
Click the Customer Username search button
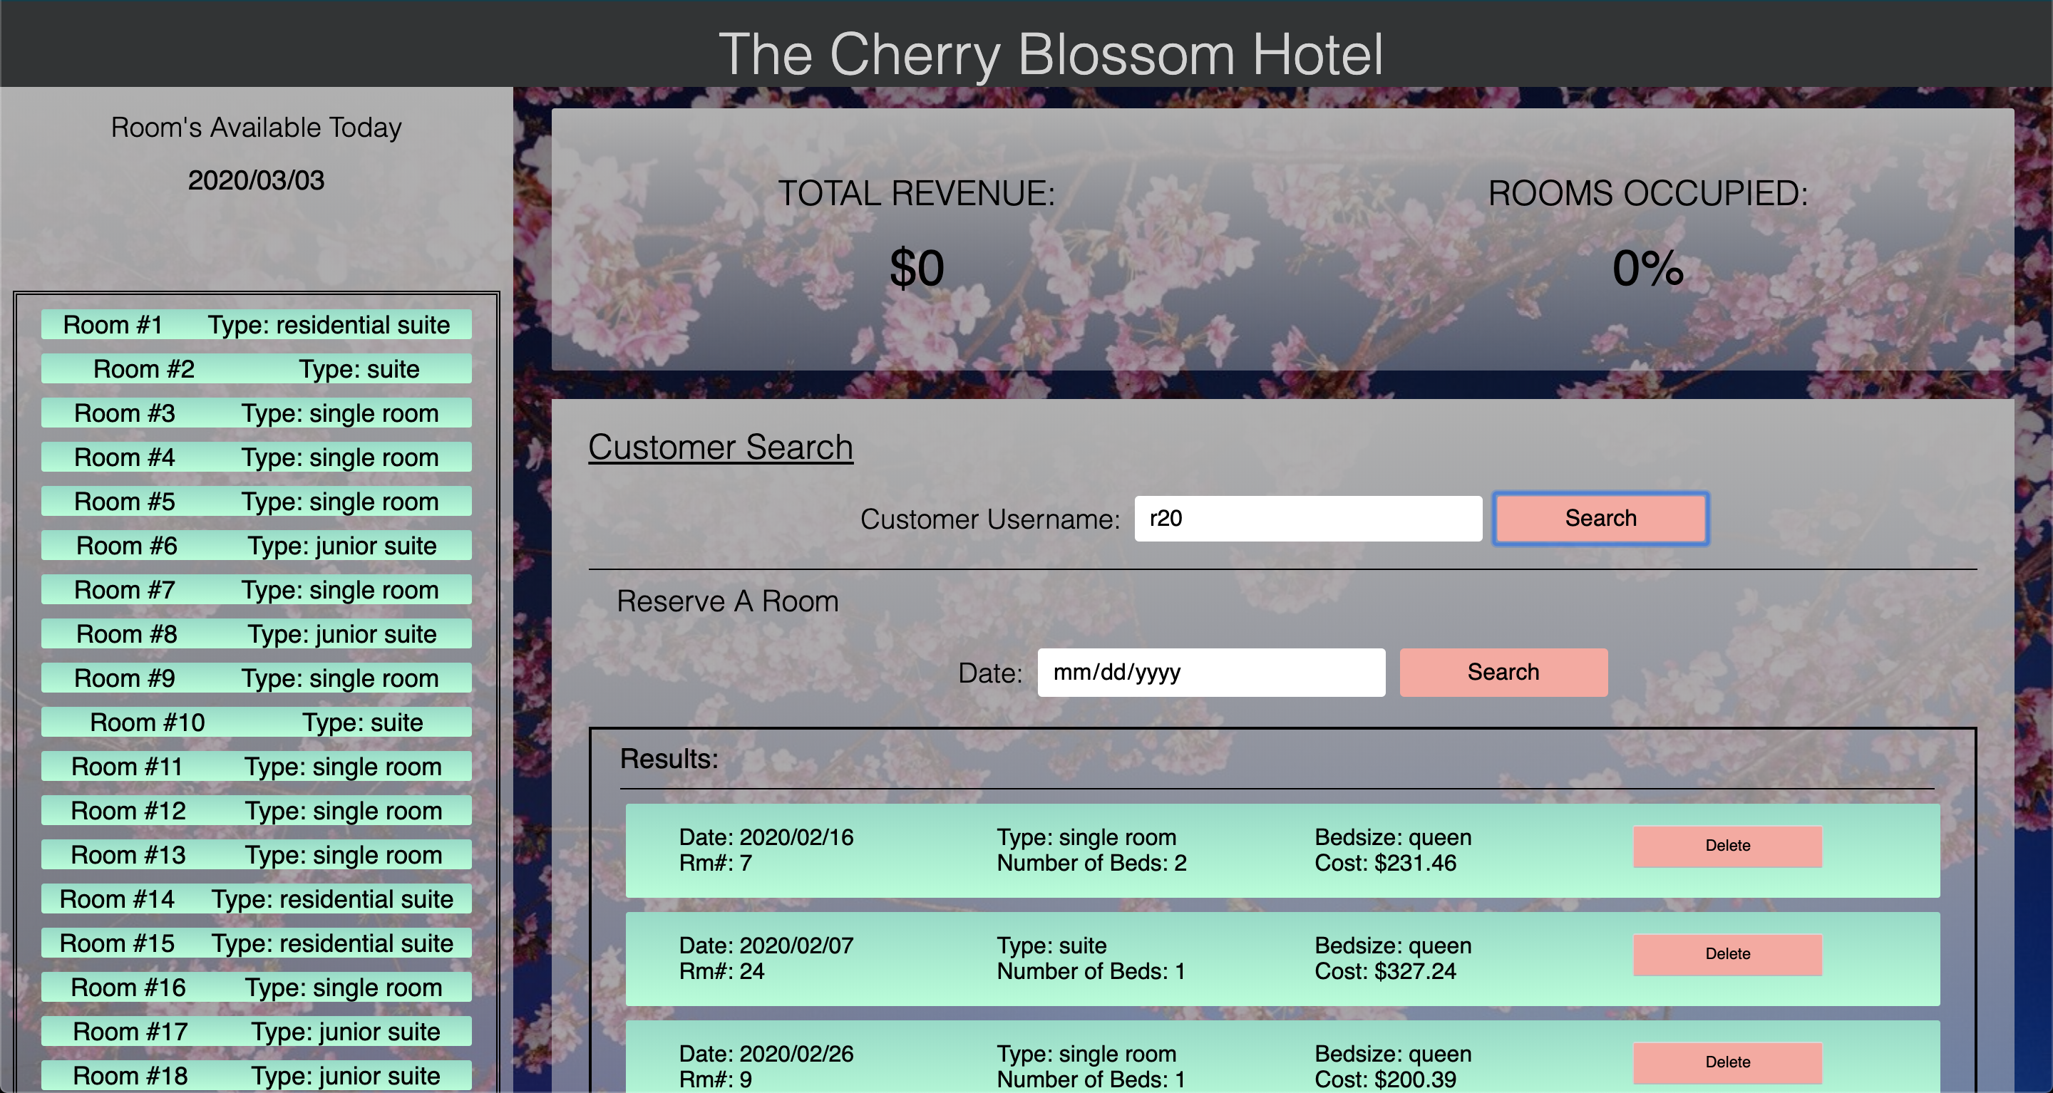coord(1600,519)
